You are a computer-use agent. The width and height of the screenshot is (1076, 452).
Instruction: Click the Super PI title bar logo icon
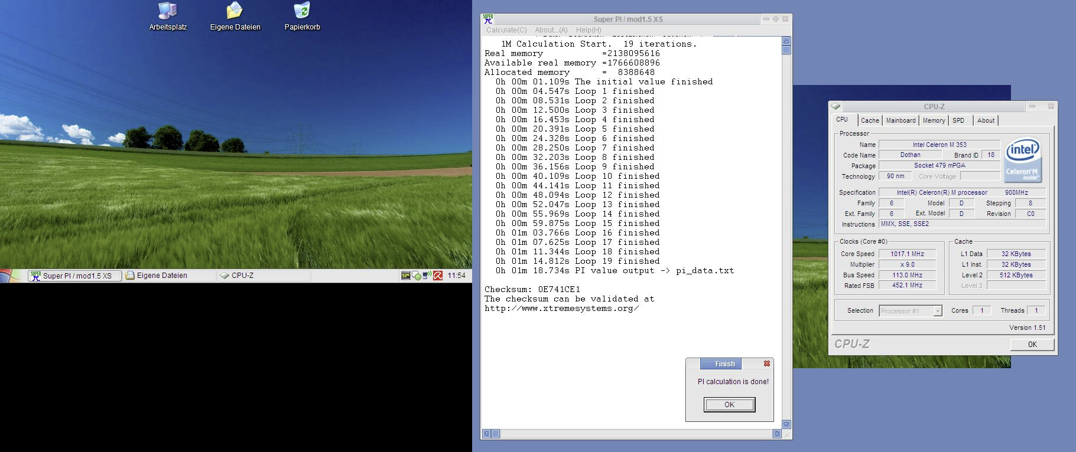(488, 19)
